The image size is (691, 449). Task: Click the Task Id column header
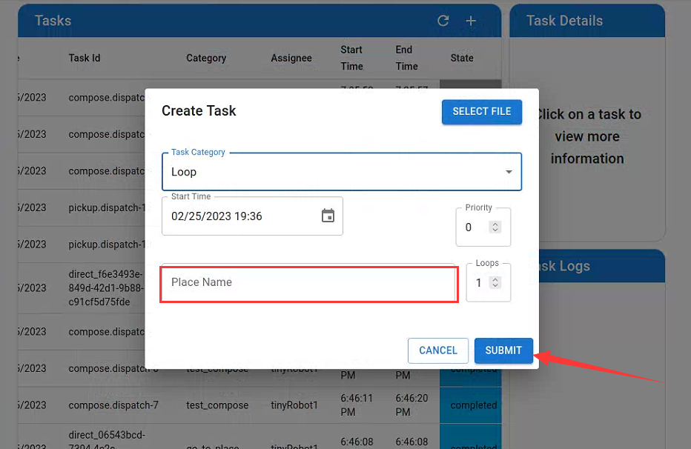point(84,58)
